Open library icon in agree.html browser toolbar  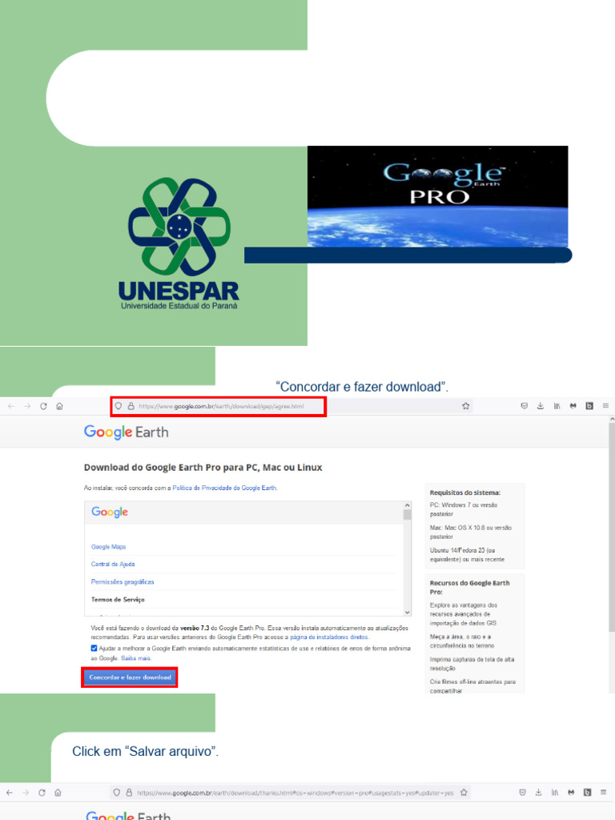point(557,406)
